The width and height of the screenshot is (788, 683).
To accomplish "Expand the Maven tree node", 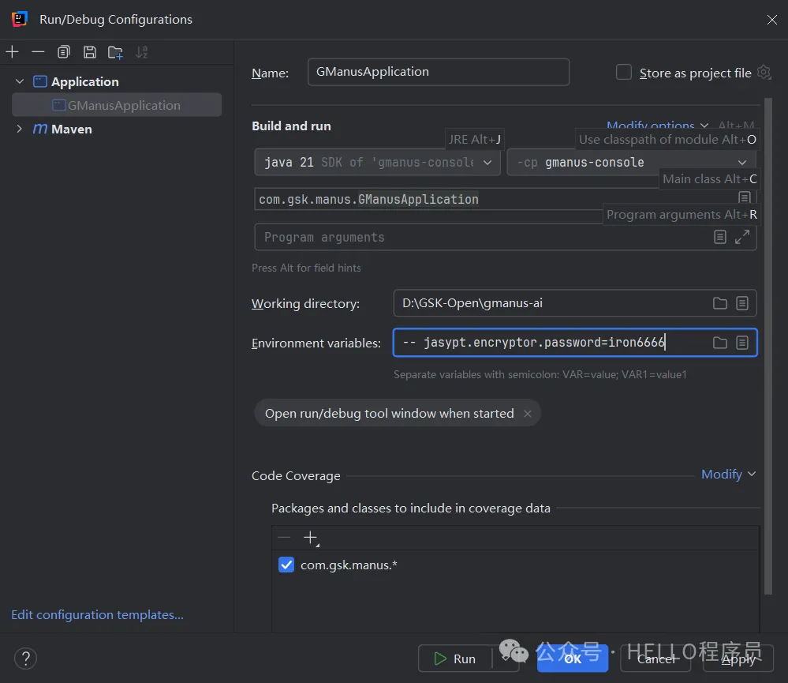I will point(19,128).
